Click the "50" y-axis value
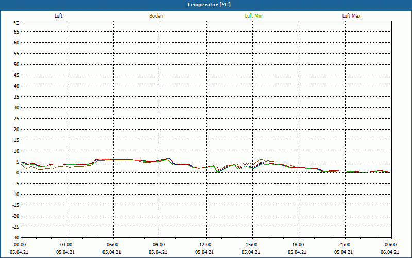The height and width of the screenshot is (258, 412). pos(16,64)
